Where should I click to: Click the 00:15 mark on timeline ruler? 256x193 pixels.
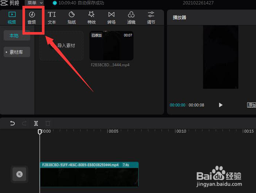(249, 131)
